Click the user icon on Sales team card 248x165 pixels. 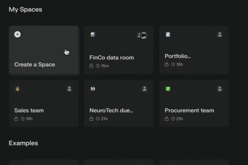[69, 89]
